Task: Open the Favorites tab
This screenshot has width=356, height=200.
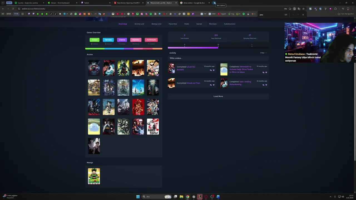Action: click(x=173, y=24)
